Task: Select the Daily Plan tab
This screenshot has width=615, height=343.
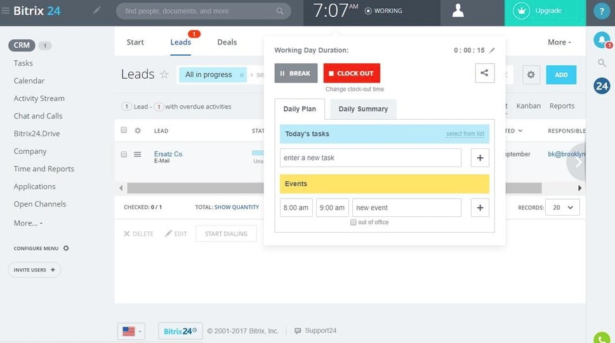Action: click(x=300, y=109)
